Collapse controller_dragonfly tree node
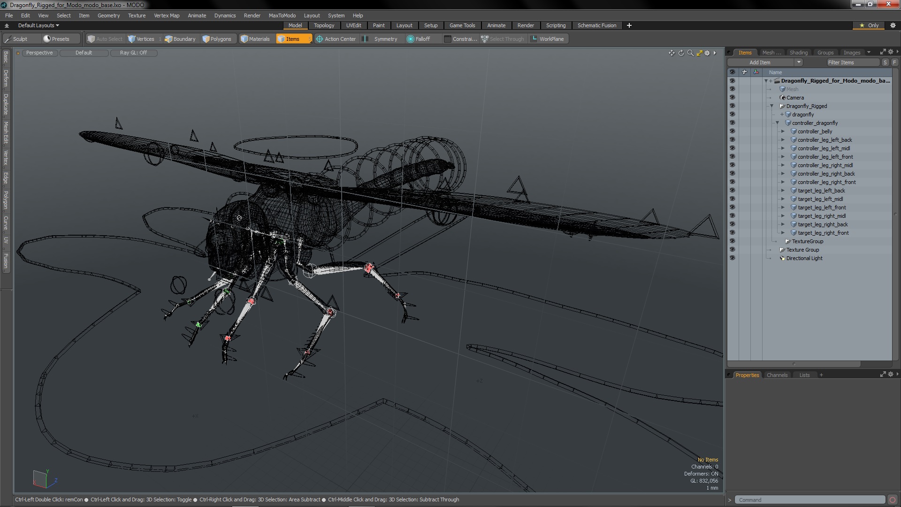 [777, 123]
